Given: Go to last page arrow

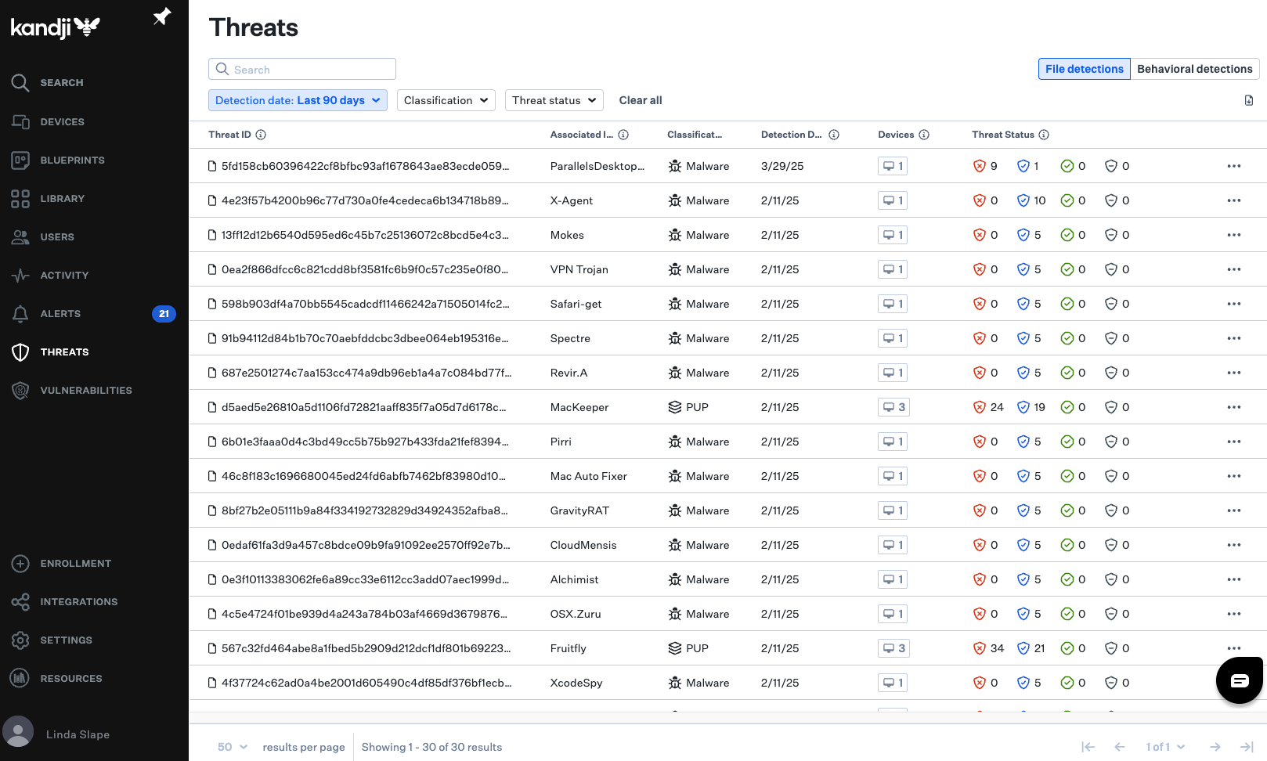Looking at the screenshot, I should click(1247, 747).
